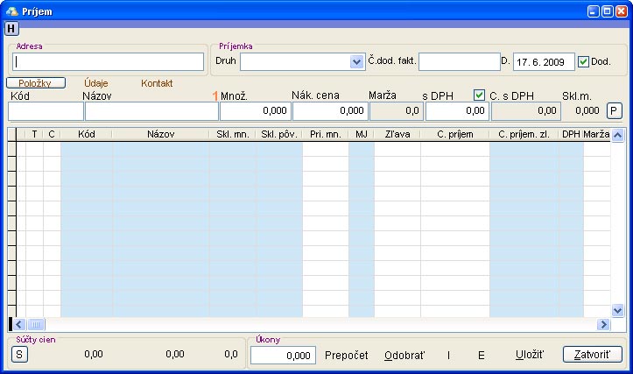Click the Zatvoriť button
The height and width of the screenshot is (374, 633).
pyautogui.click(x=592, y=355)
